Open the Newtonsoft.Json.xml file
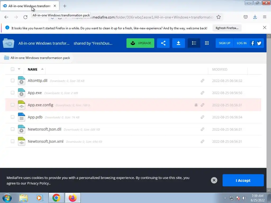 pos(46,141)
